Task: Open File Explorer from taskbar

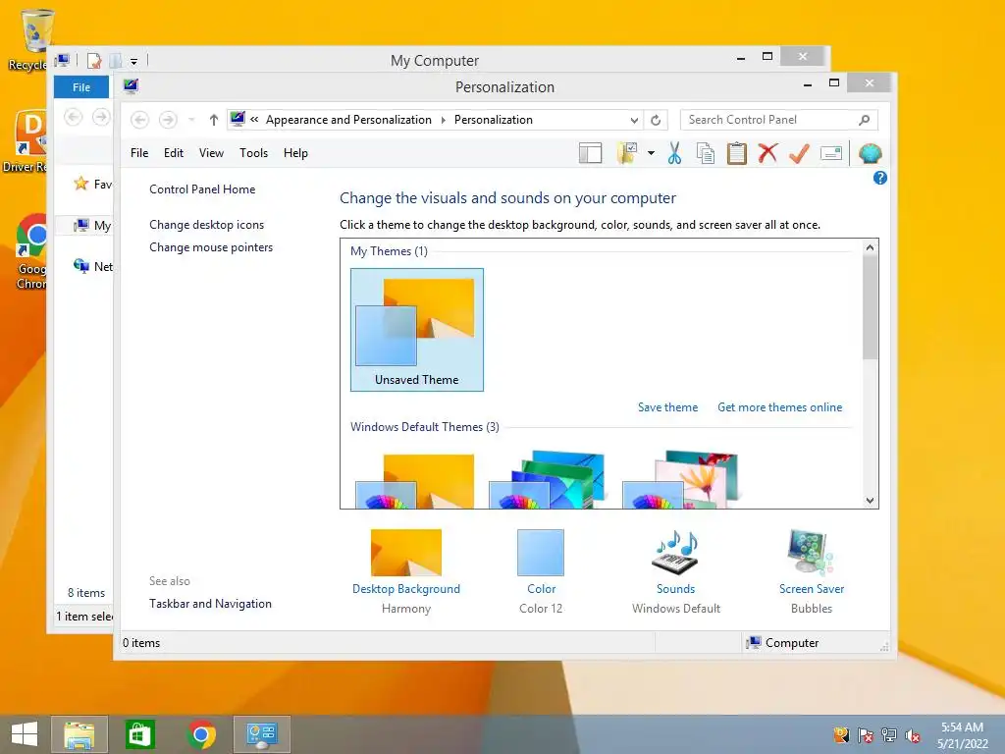Action: point(79,734)
